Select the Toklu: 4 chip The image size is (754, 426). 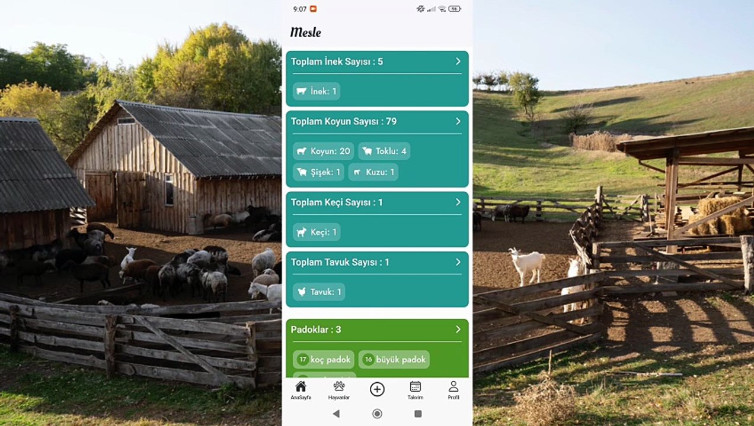[x=384, y=151]
